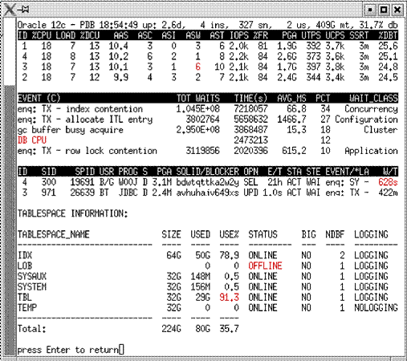This screenshot has width=407, height=361.
Task: Select the '31.7% db' value in the header line
Action: 378,25
